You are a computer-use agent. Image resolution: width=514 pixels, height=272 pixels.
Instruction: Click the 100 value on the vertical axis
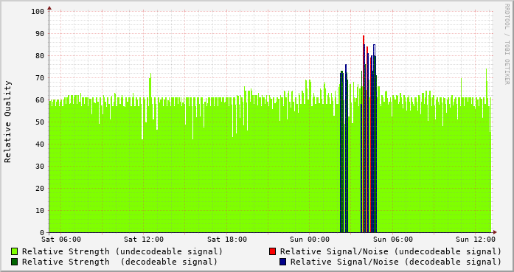[38, 12]
